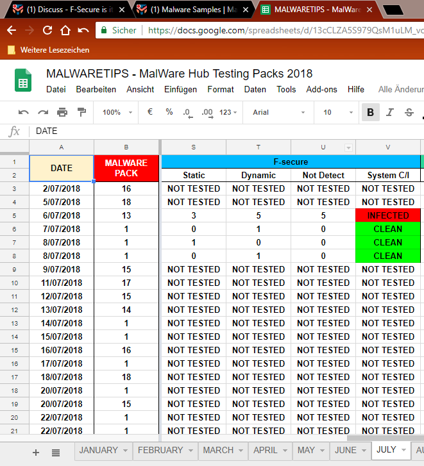
Task: Click the decrease decimal places icon
Action: 187,112
